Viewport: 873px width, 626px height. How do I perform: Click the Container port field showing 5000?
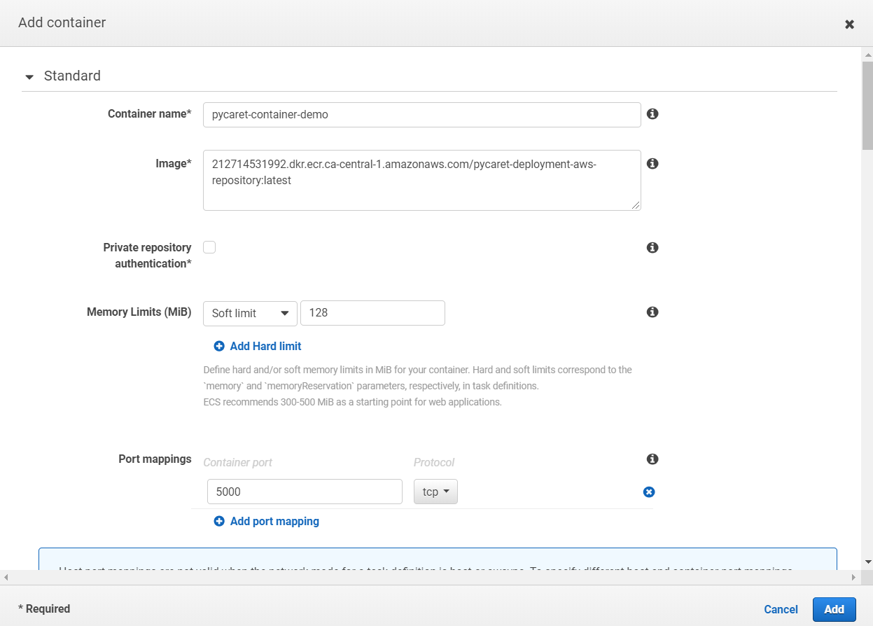[305, 492]
